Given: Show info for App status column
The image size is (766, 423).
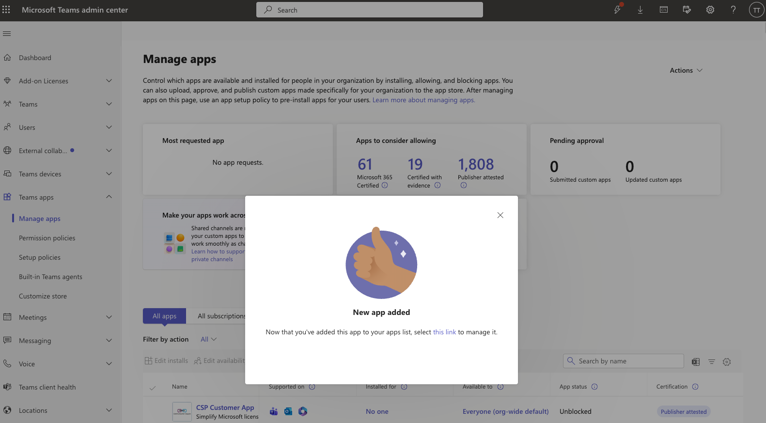Looking at the screenshot, I should click(x=594, y=387).
